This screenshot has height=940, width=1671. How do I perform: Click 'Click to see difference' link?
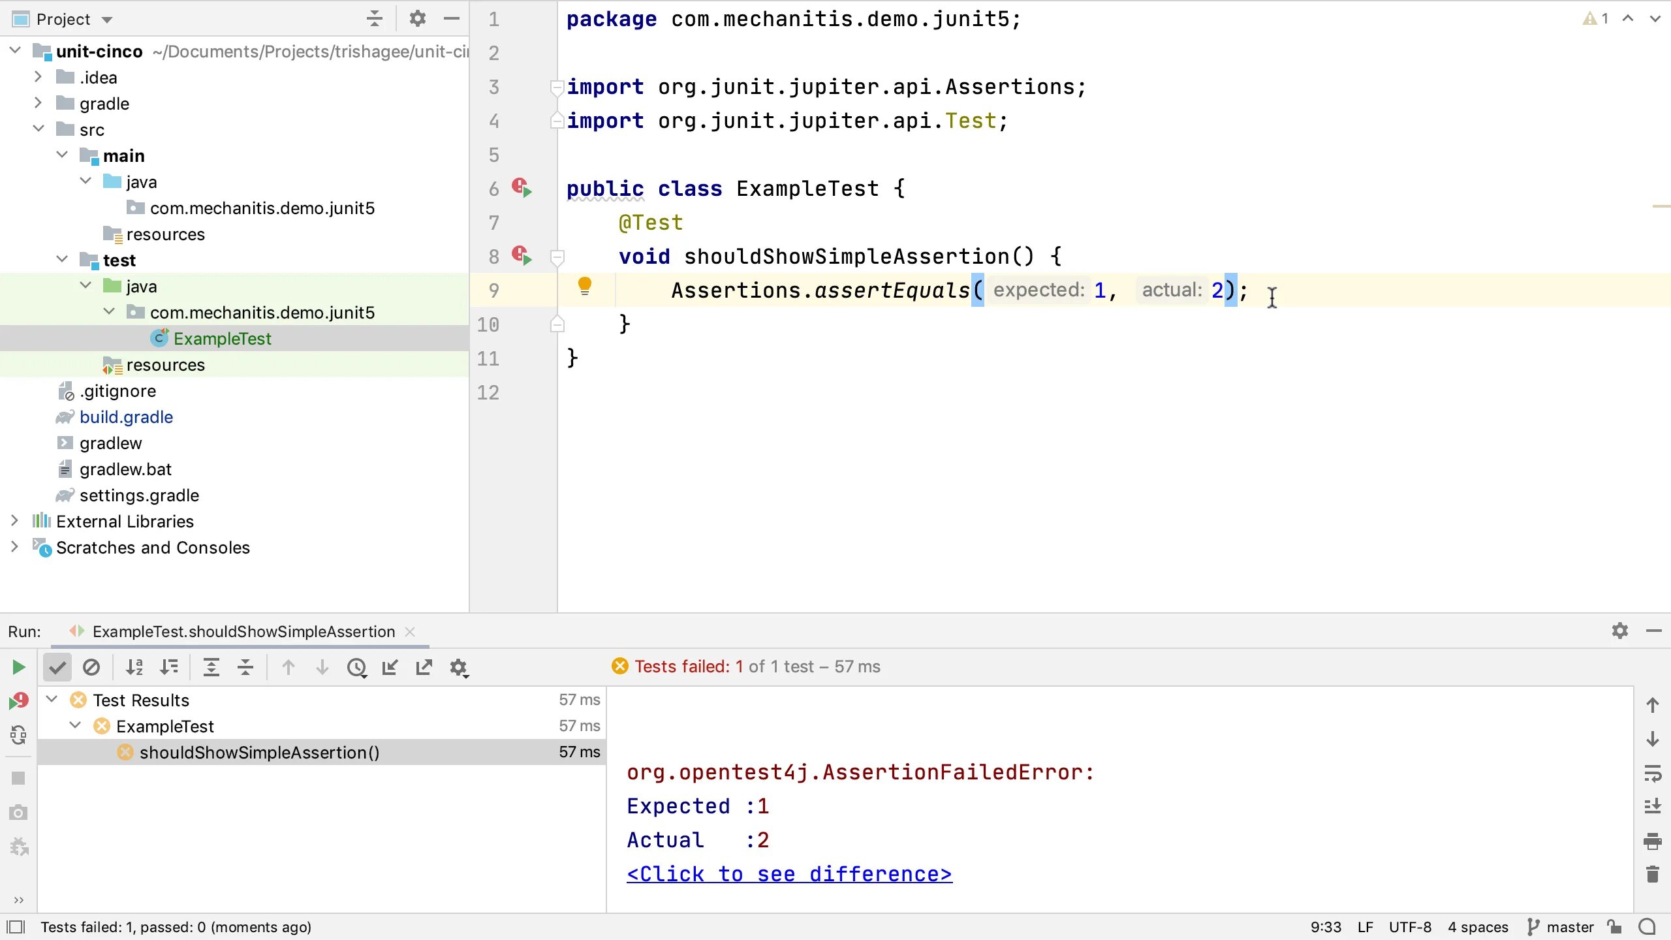point(789,874)
